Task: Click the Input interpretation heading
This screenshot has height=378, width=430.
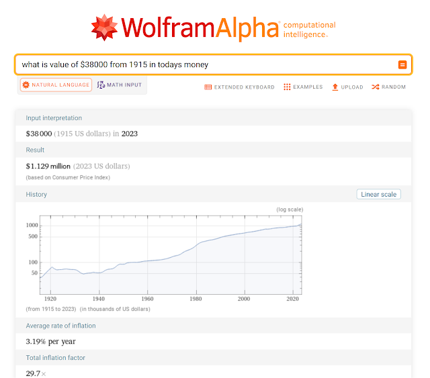Action: coord(54,118)
